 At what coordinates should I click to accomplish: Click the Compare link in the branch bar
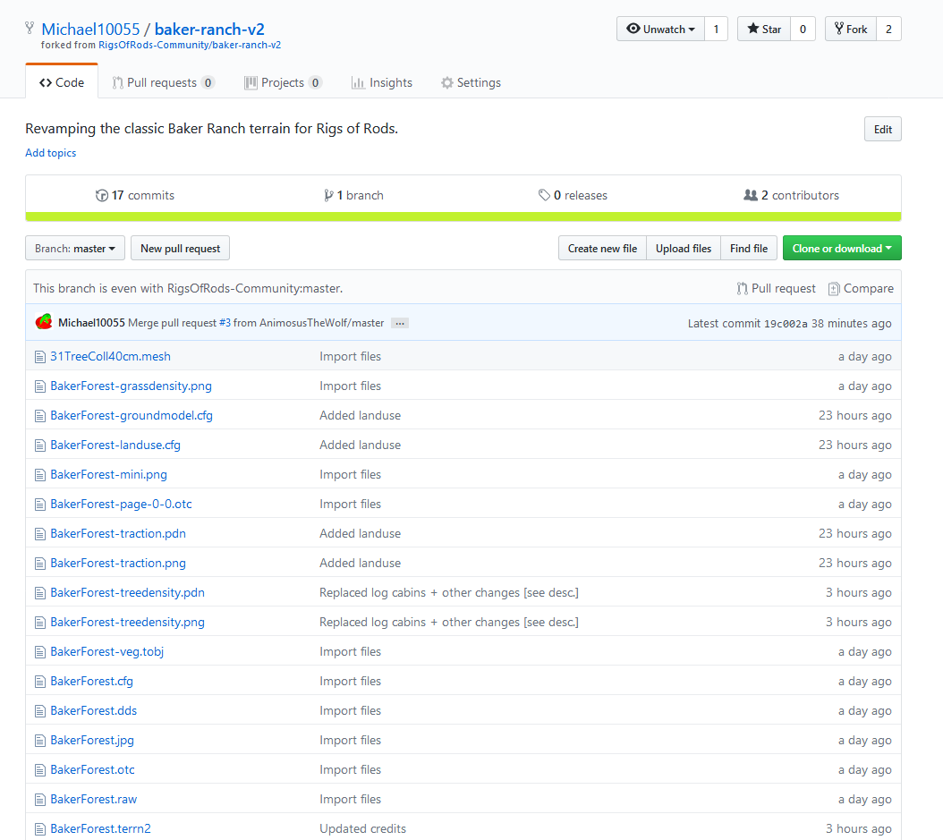862,289
